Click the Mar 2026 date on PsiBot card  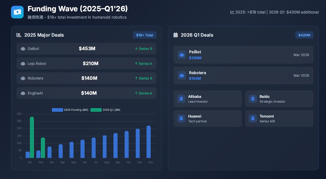(301, 55)
